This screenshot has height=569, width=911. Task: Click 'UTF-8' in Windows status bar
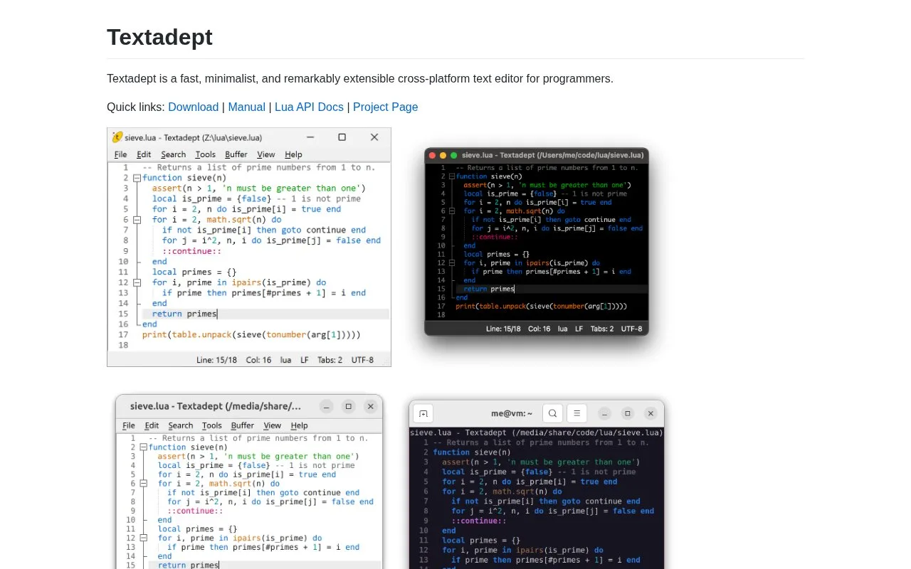(362, 360)
